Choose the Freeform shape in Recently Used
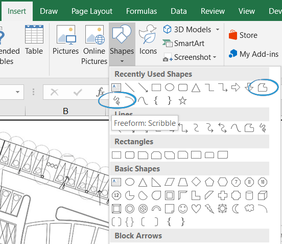The height and width of the screenshot is (244, 282). tap(263, 87)
